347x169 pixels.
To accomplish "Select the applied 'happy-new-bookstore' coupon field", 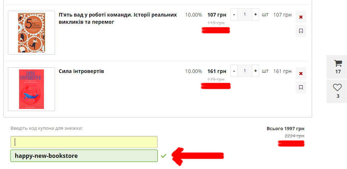I will tap(84, 156).
